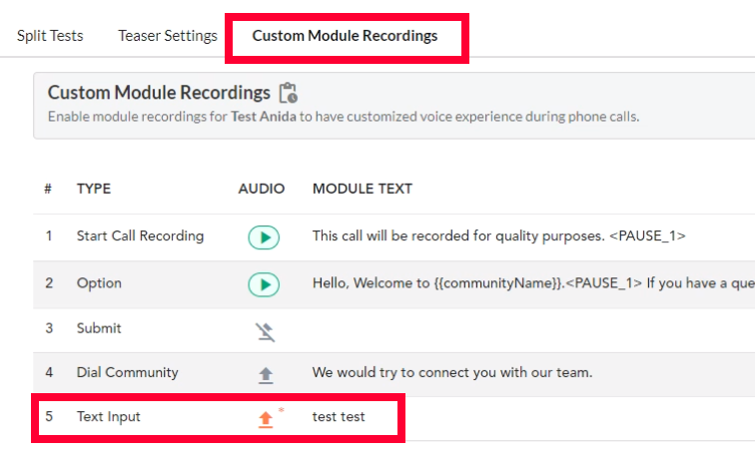The width and height of the screenshot is (755, 457).
Task: Click the TYPE column header
Action: 94,189
